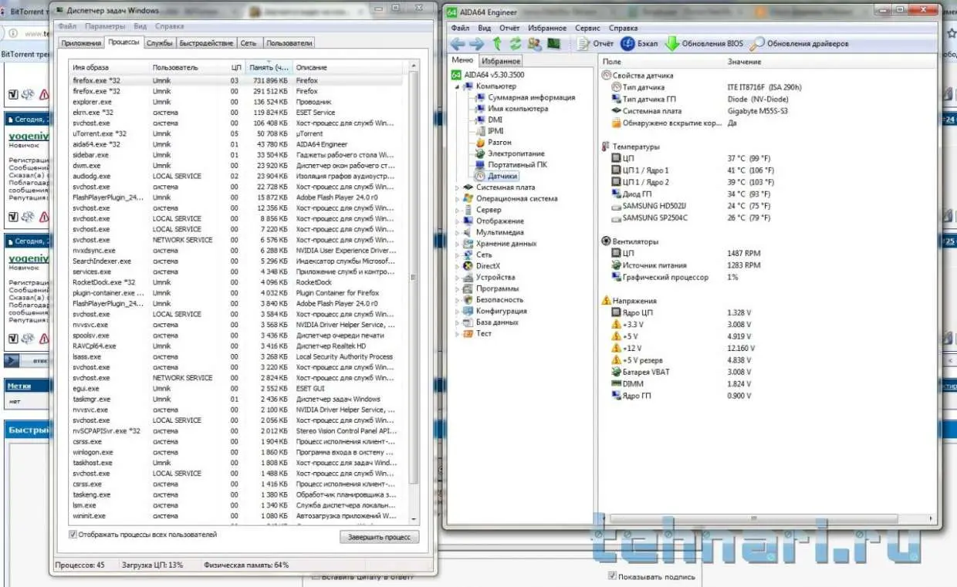Collapse the Компьютер tree node

click(457, 86)
